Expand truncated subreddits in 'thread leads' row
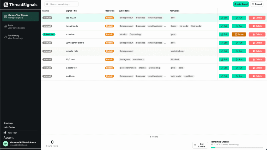Screen dimensions: 267x150 pos(165,26)
